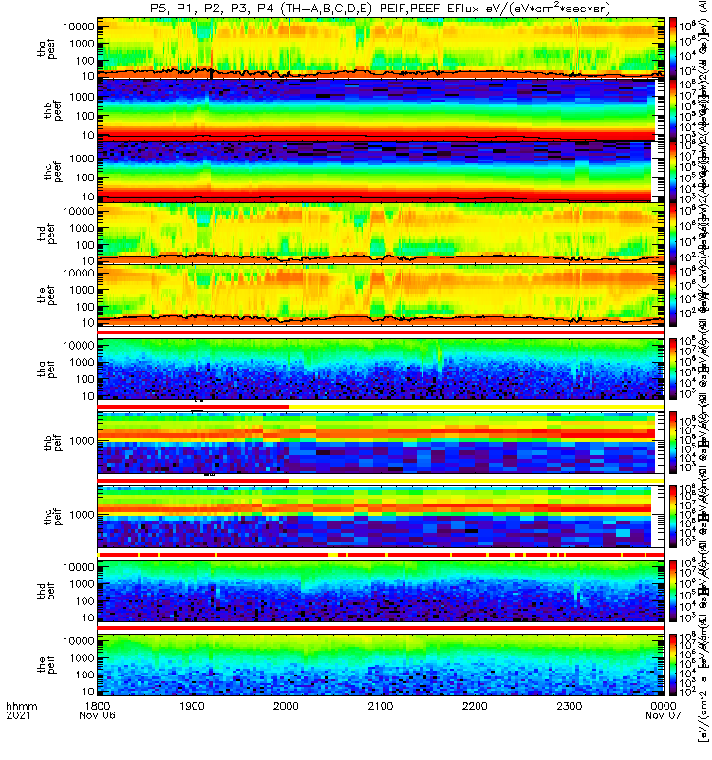712x760 pixels.
Task: Click inside the thb peif spectrogram panel
Action: pos(381,443)
